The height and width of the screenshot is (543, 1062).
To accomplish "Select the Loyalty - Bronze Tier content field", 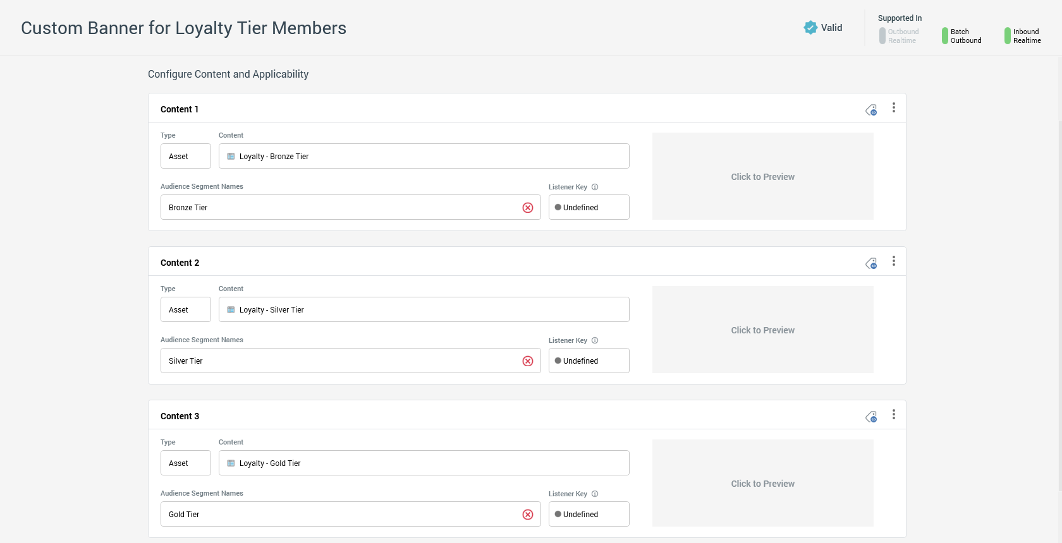I will pos(424,157).
